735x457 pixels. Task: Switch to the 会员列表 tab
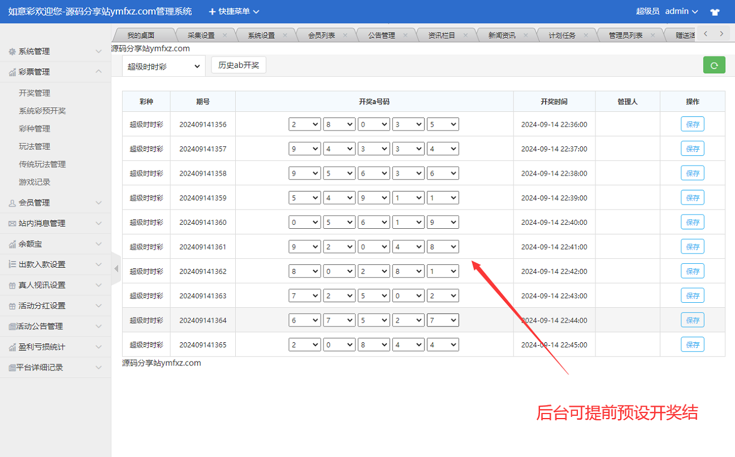[321, 35]
